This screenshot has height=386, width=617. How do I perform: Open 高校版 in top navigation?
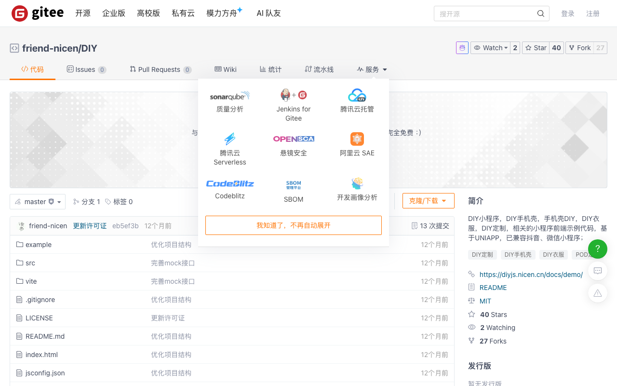pyautogui.click(x=148, y=14)
